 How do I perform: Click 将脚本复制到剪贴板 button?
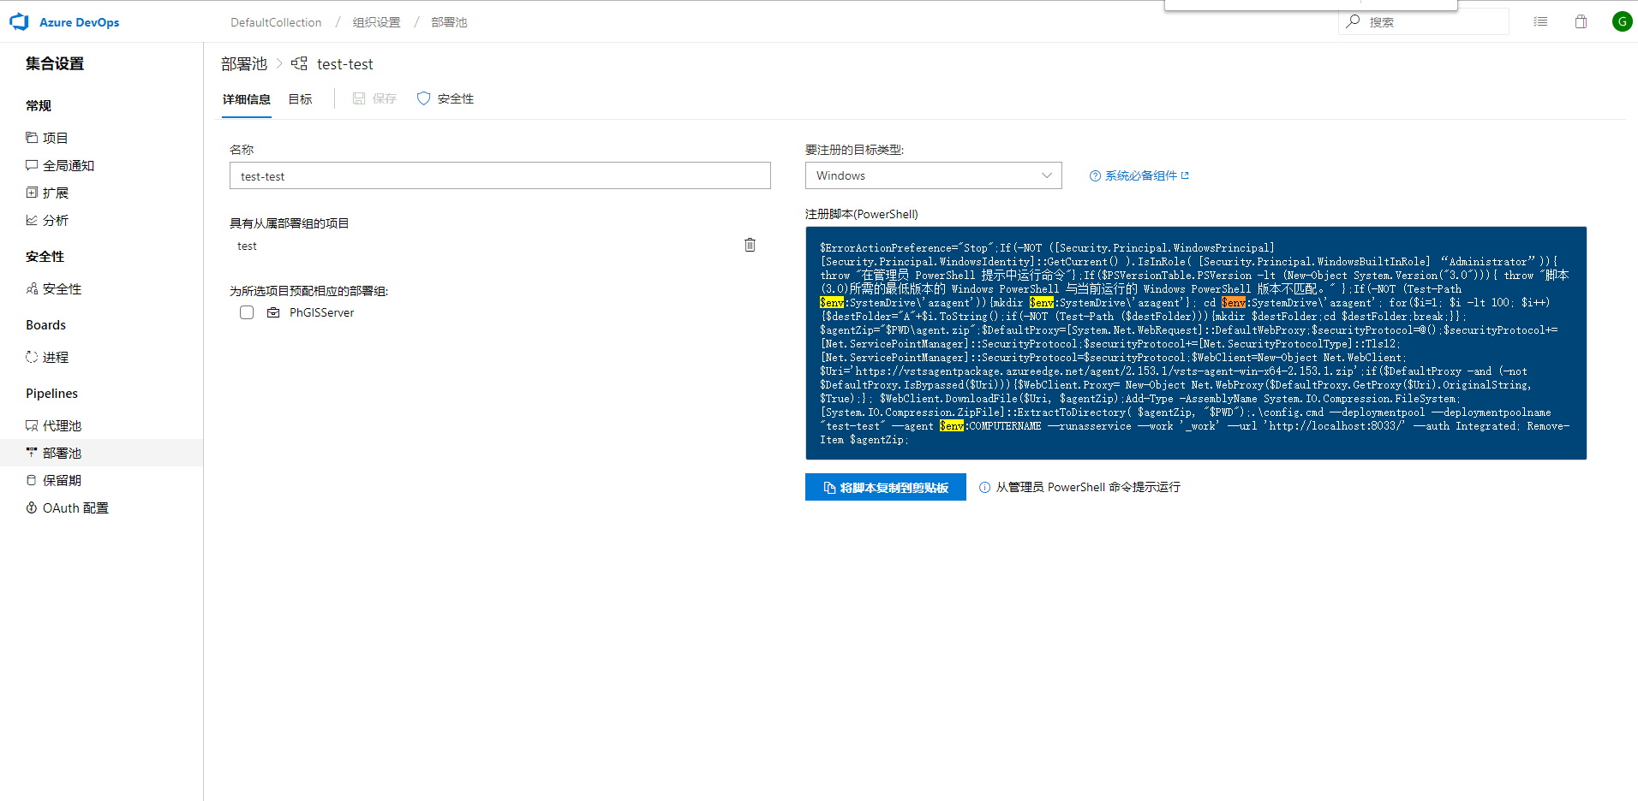pyautogui.click(x=885, y=487)
